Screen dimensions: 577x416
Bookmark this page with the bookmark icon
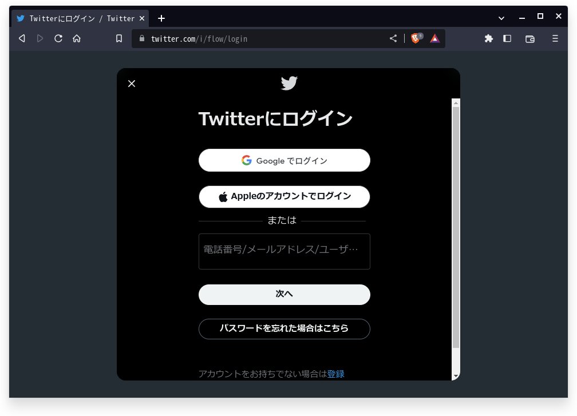119,38
